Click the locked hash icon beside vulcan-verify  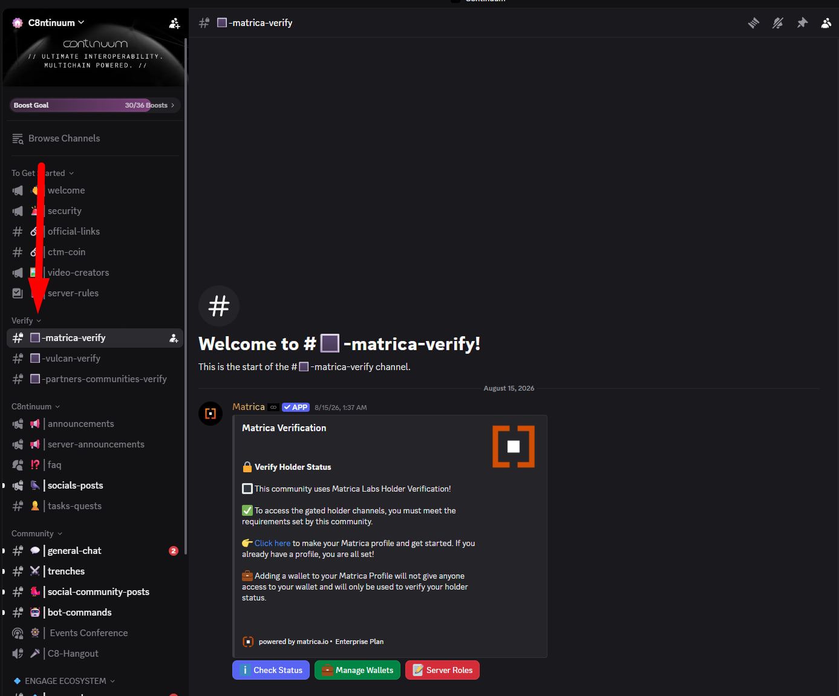coord(18,359)
